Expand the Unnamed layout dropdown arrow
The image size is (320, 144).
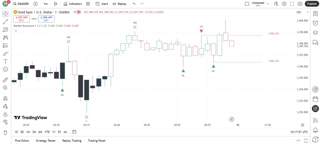coord(268,4)
